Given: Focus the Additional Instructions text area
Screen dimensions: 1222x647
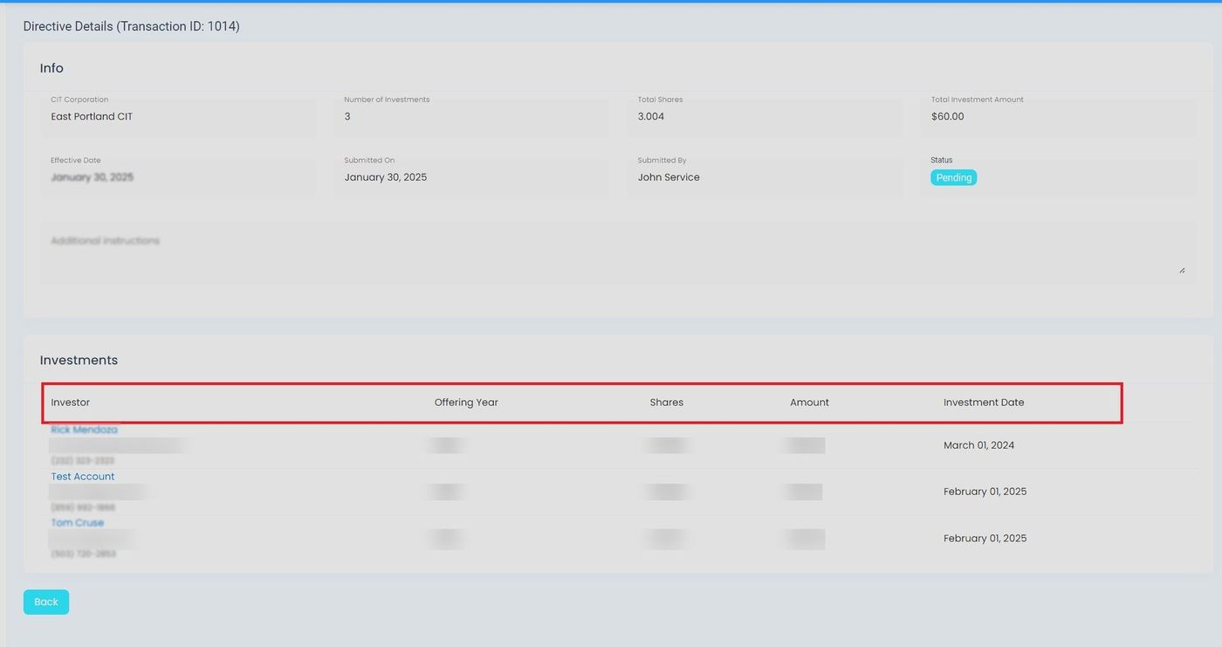Looking at the screenshot, I should 611,253.
